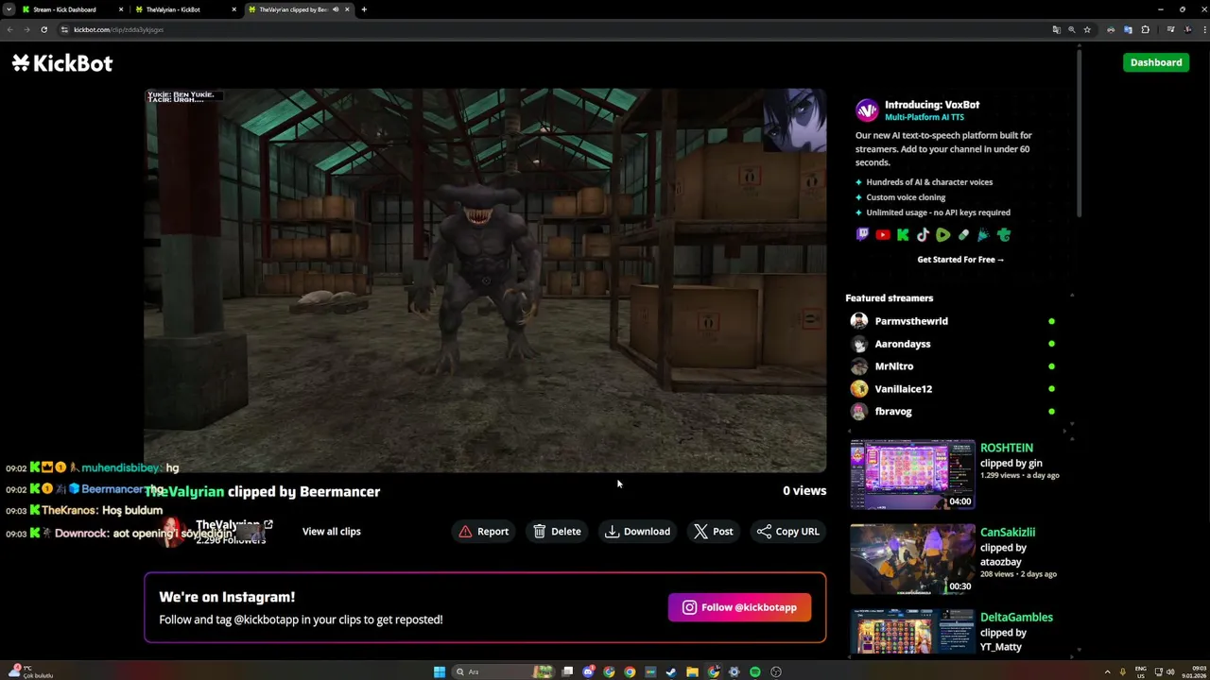Open featured streamer Parmvsthewrld
Screen dimensions: 1210x680
pyautogui.click(x=910, y=321)
